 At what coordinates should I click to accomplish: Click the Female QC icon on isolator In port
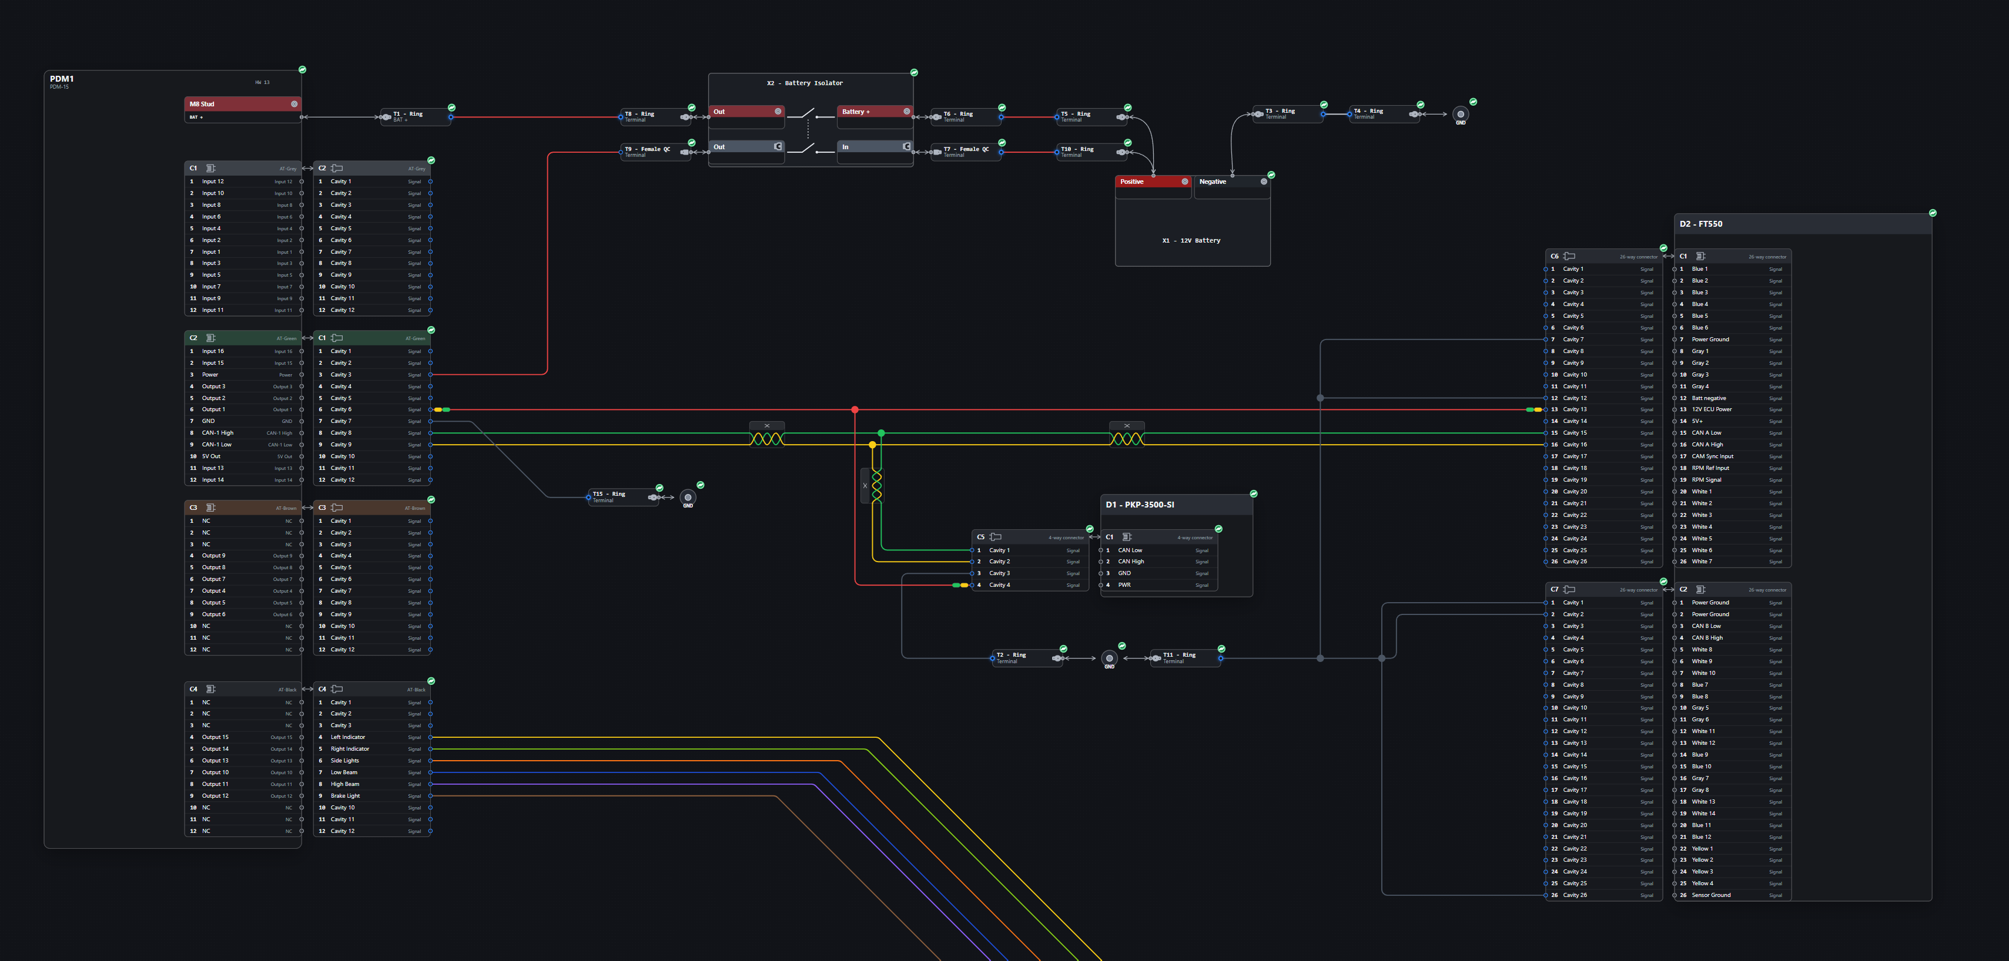[906, 146]
